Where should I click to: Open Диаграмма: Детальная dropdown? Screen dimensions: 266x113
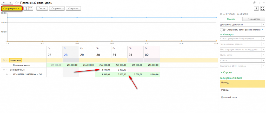[x=242, y=25]
